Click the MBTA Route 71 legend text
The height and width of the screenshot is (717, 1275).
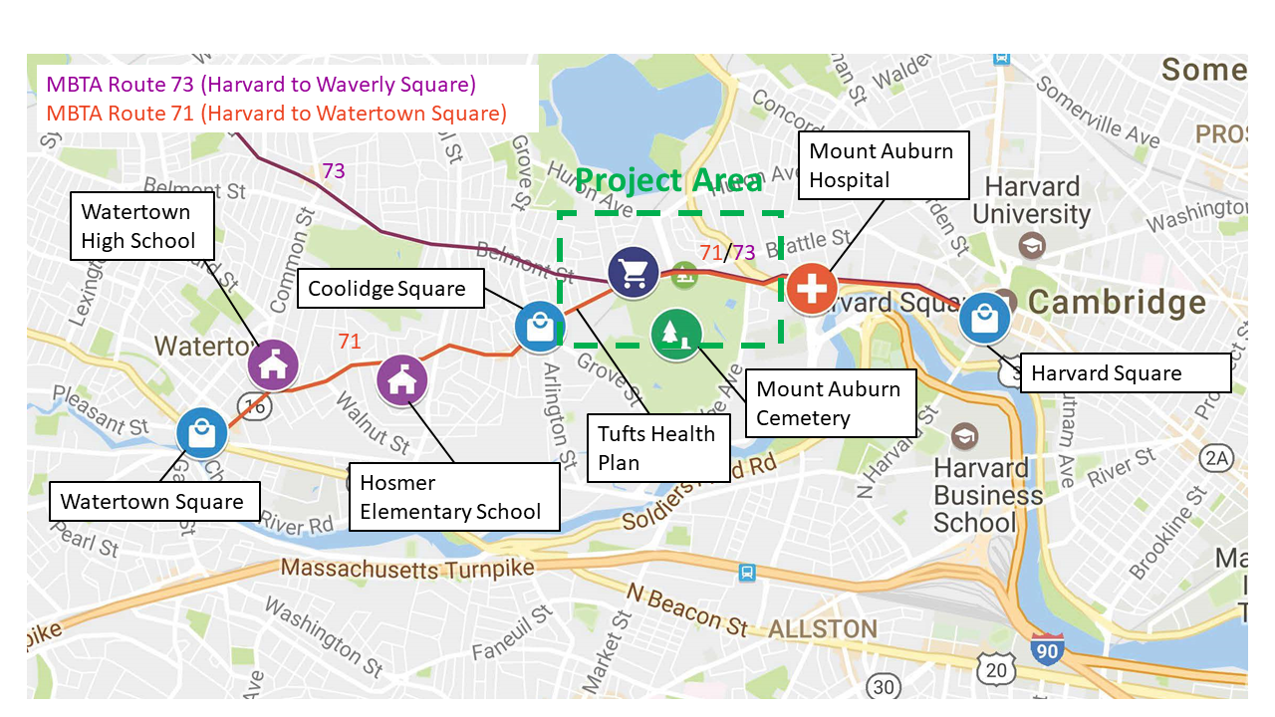pos(276,114)
